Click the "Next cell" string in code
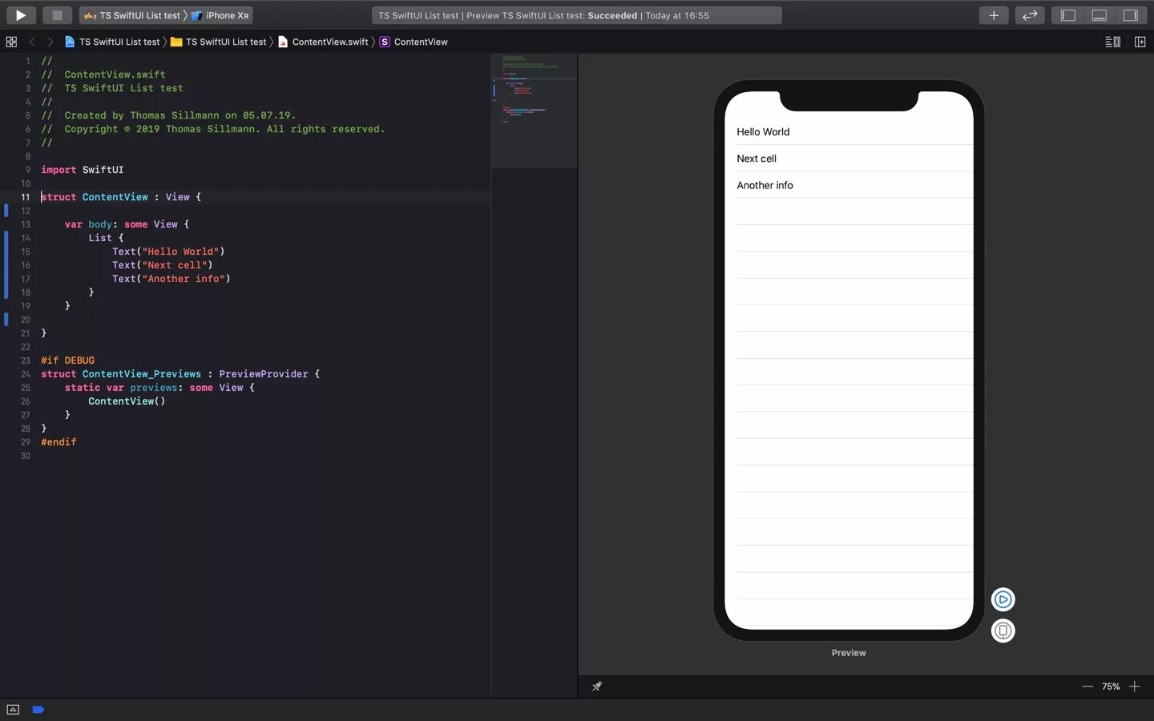The height and width of the screenshot is (721, 1154). click(175, 265)
